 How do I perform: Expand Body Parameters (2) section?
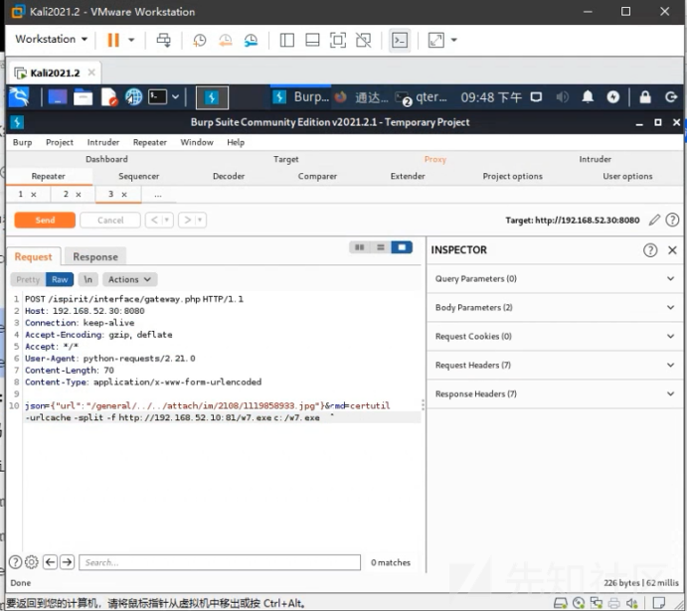(x=555, y=308)
